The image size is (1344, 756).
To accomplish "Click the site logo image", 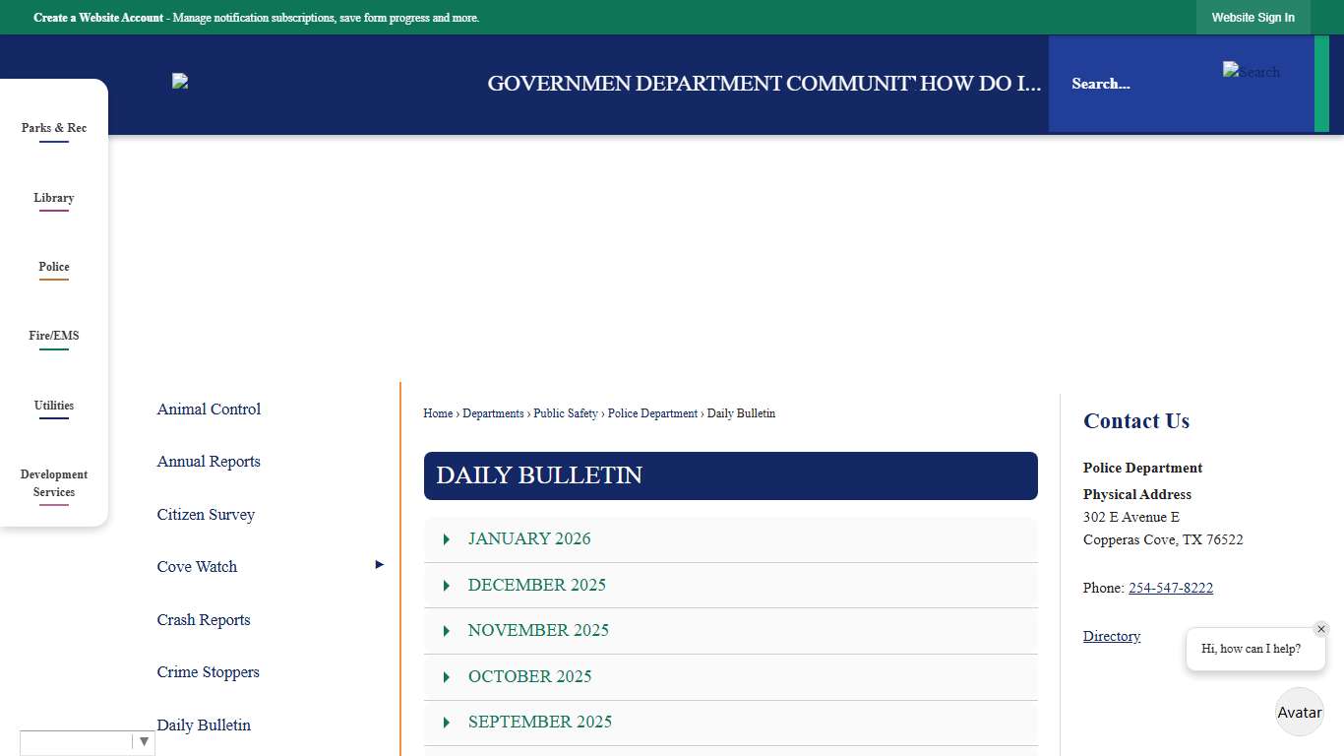I will coord(179,81).
